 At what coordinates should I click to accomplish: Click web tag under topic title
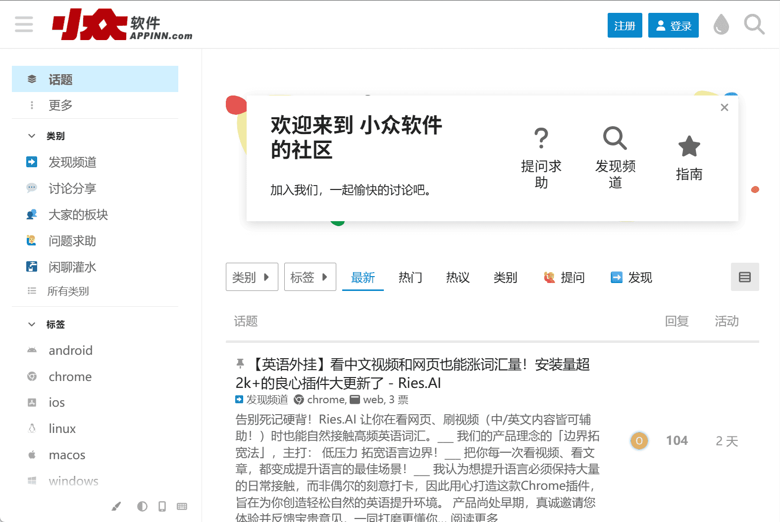(366, 399)
